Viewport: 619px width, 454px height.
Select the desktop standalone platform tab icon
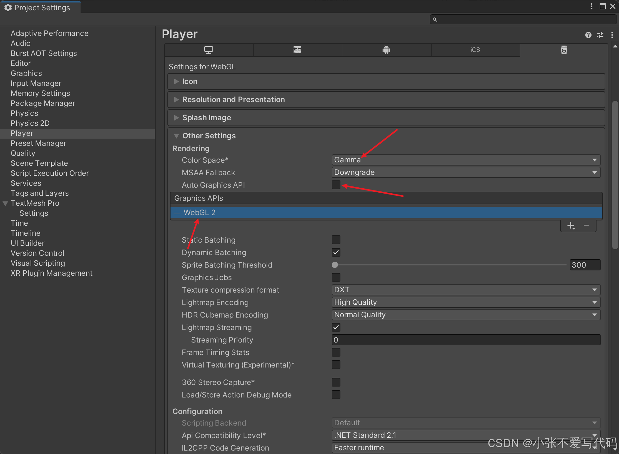pyautogui.click(x=209, y=50)
